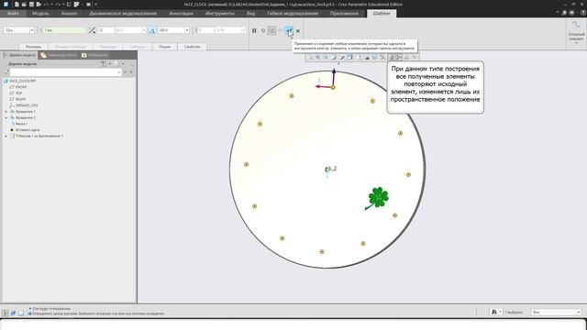Select Дерево модели navigator tab
The height and width of the screenshot is (330, 587).
[19, 55]
